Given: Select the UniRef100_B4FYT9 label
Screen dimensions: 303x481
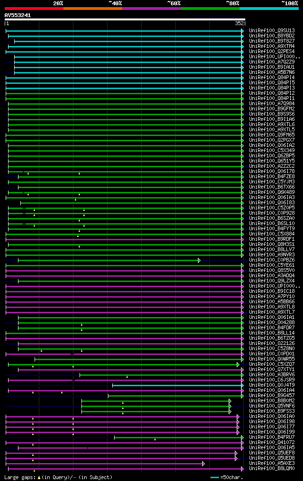Looking at the screenshot, I should (272, 229).
